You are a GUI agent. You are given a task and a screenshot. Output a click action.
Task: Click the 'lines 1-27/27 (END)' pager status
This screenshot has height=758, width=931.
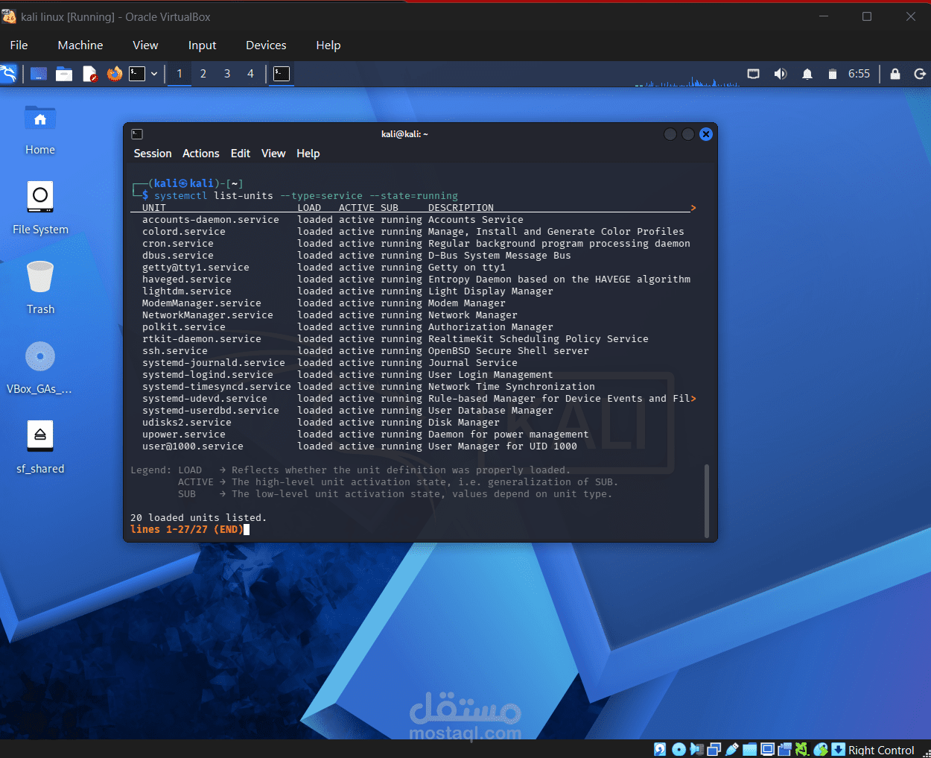pyautogui.click(x=187, y=530)
